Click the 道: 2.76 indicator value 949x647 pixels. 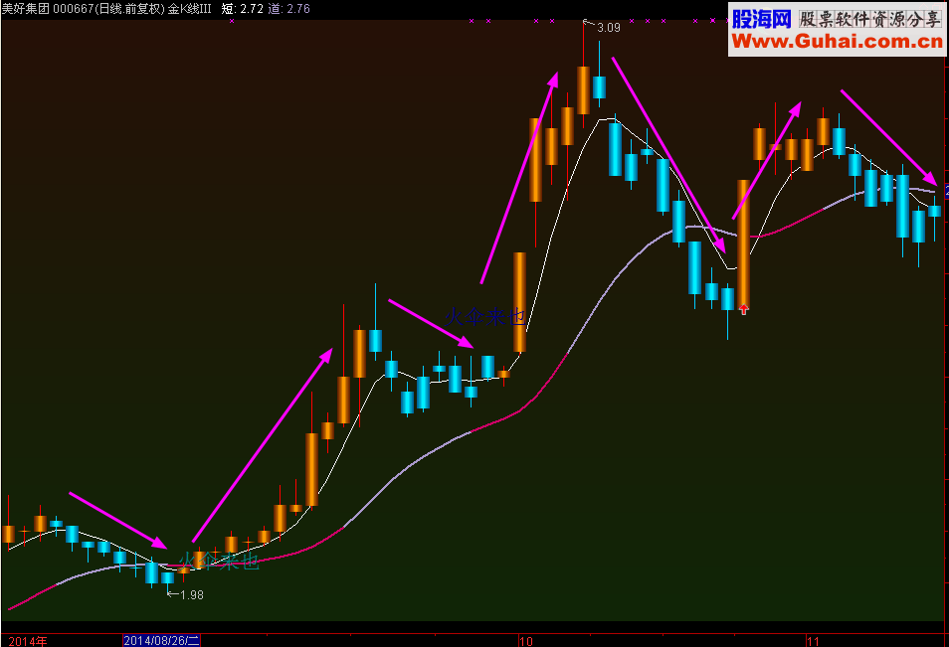288,9
